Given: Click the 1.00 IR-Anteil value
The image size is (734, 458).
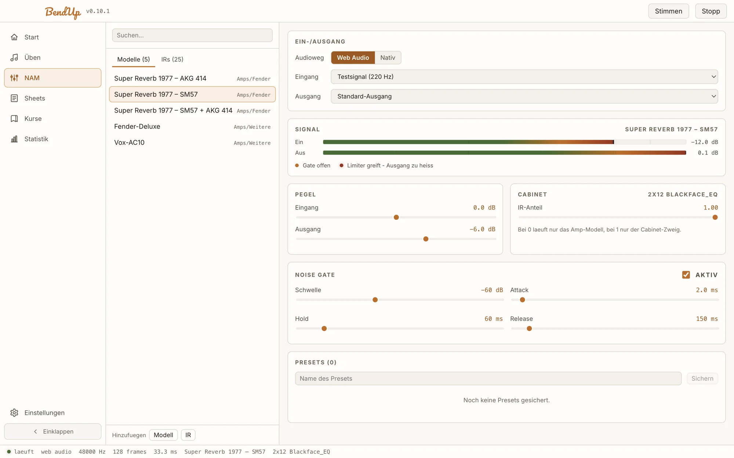Looking at the screenshot, I should [x=711, y=207].
